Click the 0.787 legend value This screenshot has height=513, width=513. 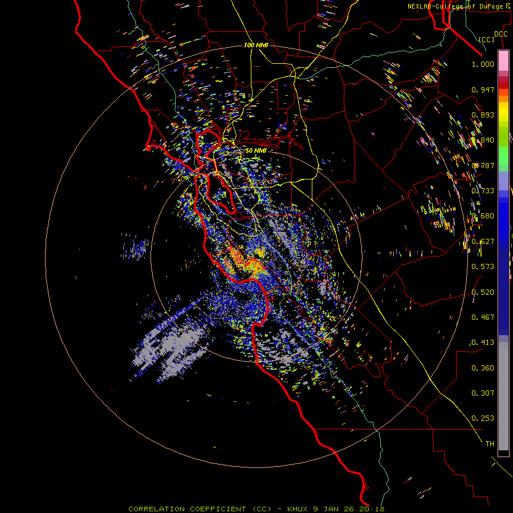483,165
